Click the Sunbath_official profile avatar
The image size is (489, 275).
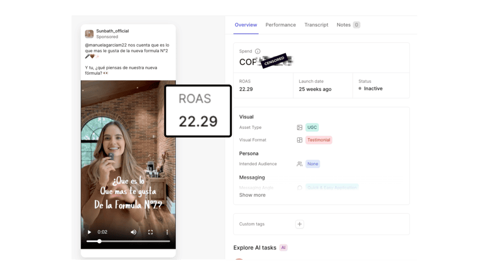pos(89,34)
